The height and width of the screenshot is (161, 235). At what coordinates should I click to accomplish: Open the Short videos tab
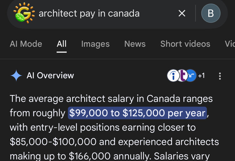185,44
